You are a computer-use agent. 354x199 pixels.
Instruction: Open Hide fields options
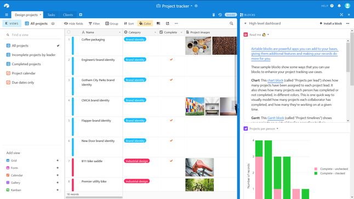[x=73, y=24]
